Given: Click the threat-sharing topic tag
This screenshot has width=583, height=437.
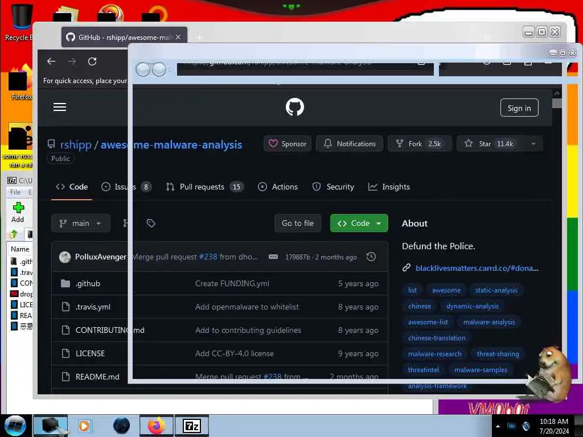Looking at the screenshot, I should [x=498, y=354].
